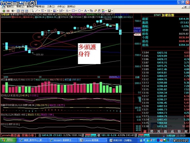Switch to the 解 tab
Image resolution: width=190 pixels, height=143 pixels.
186,131
